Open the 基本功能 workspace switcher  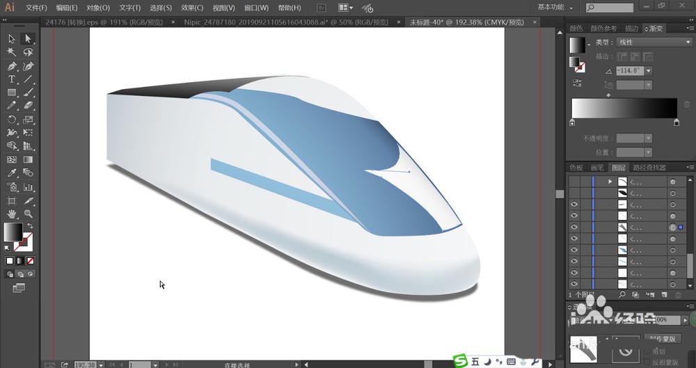(x=555, y=8)
